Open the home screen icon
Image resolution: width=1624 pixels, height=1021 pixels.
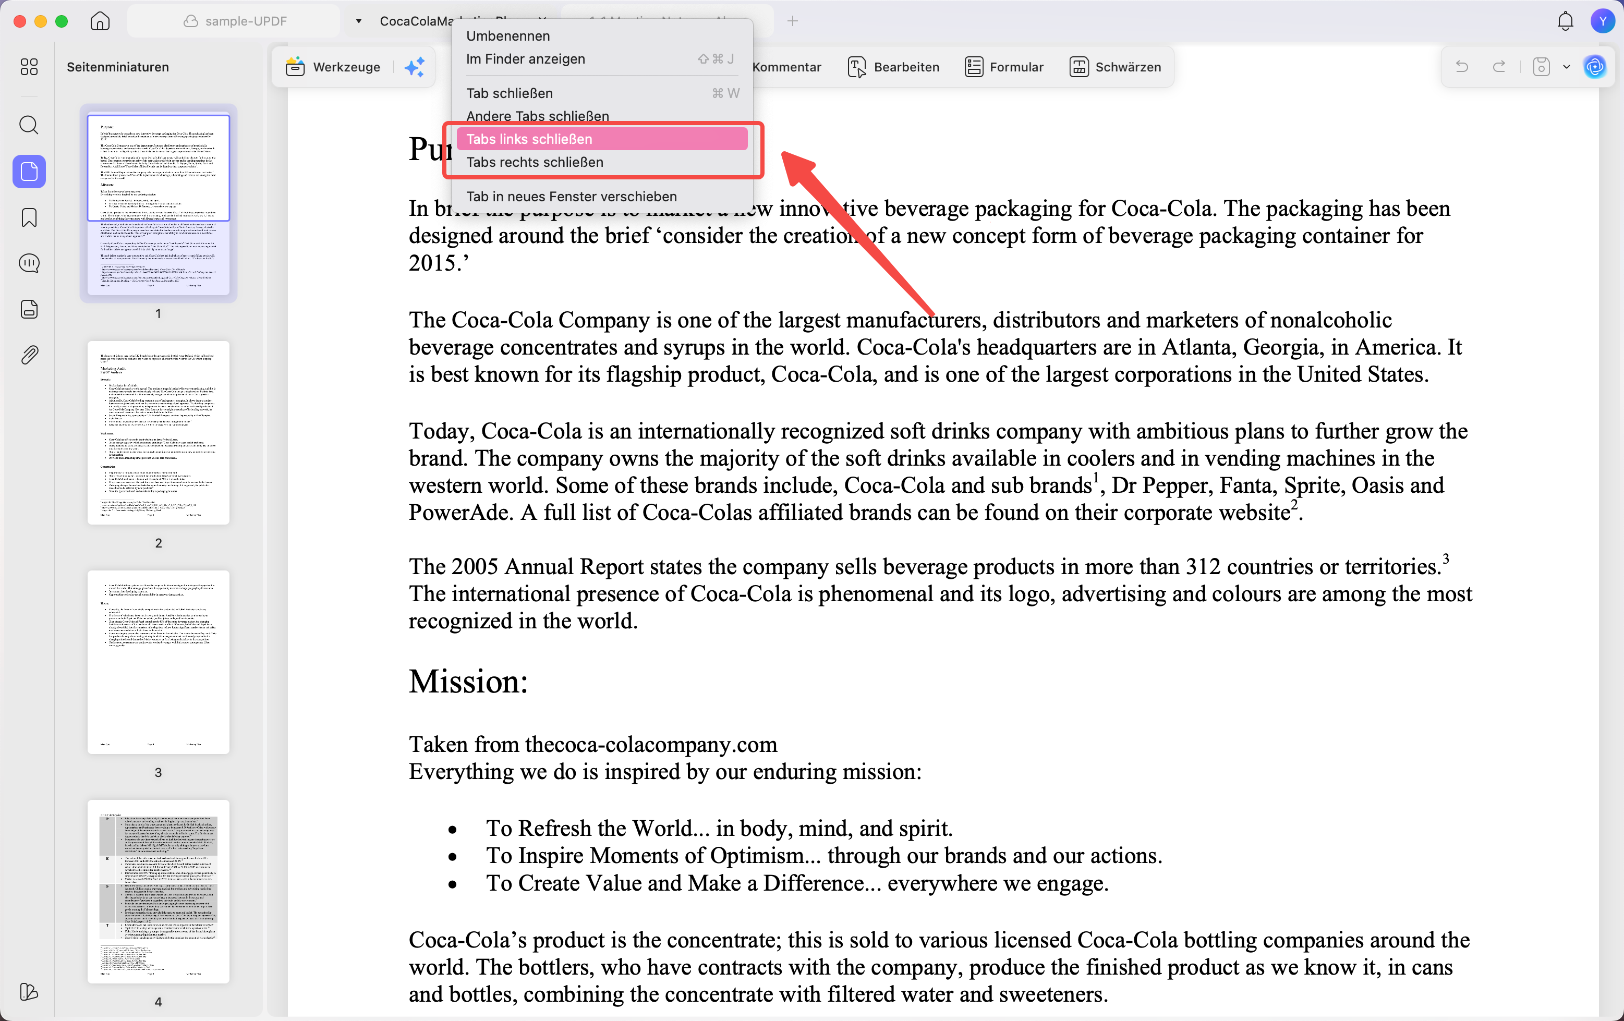(x=100, y=21)
